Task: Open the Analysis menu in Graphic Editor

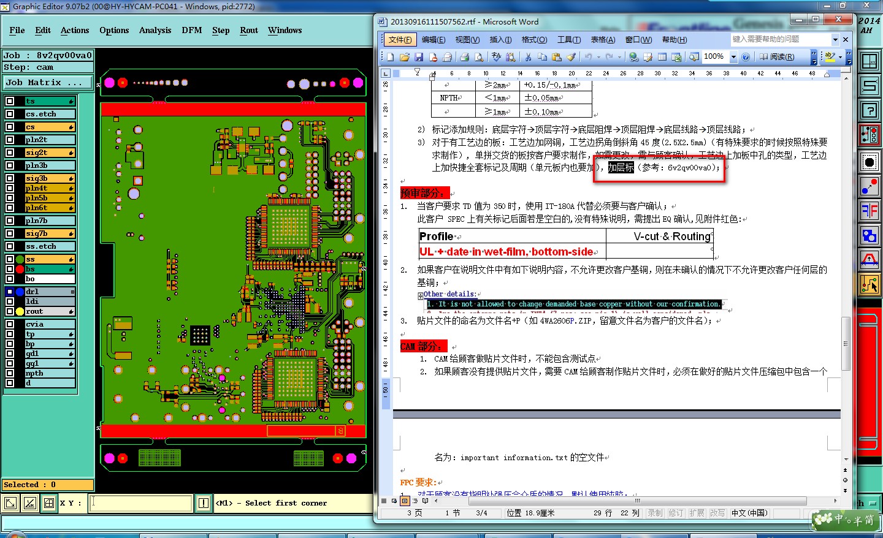Action: (x=155, y=30)
